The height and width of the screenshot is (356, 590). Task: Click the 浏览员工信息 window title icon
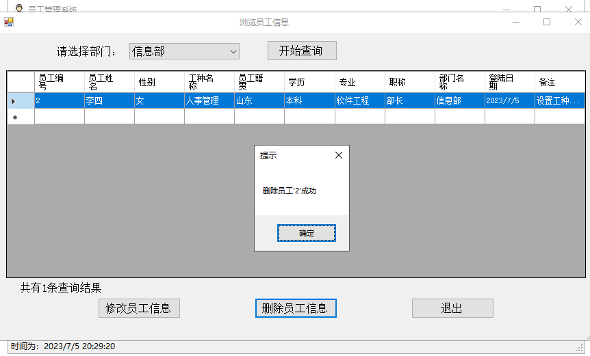click(x=9, y=22)
